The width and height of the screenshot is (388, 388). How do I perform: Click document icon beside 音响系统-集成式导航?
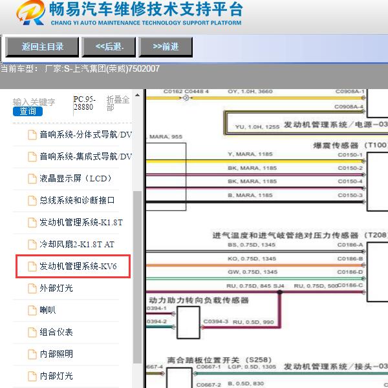32,157
